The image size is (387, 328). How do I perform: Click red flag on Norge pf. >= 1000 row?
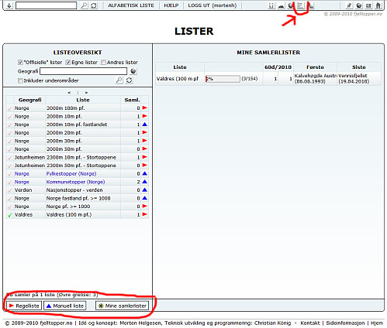(145, 207)
